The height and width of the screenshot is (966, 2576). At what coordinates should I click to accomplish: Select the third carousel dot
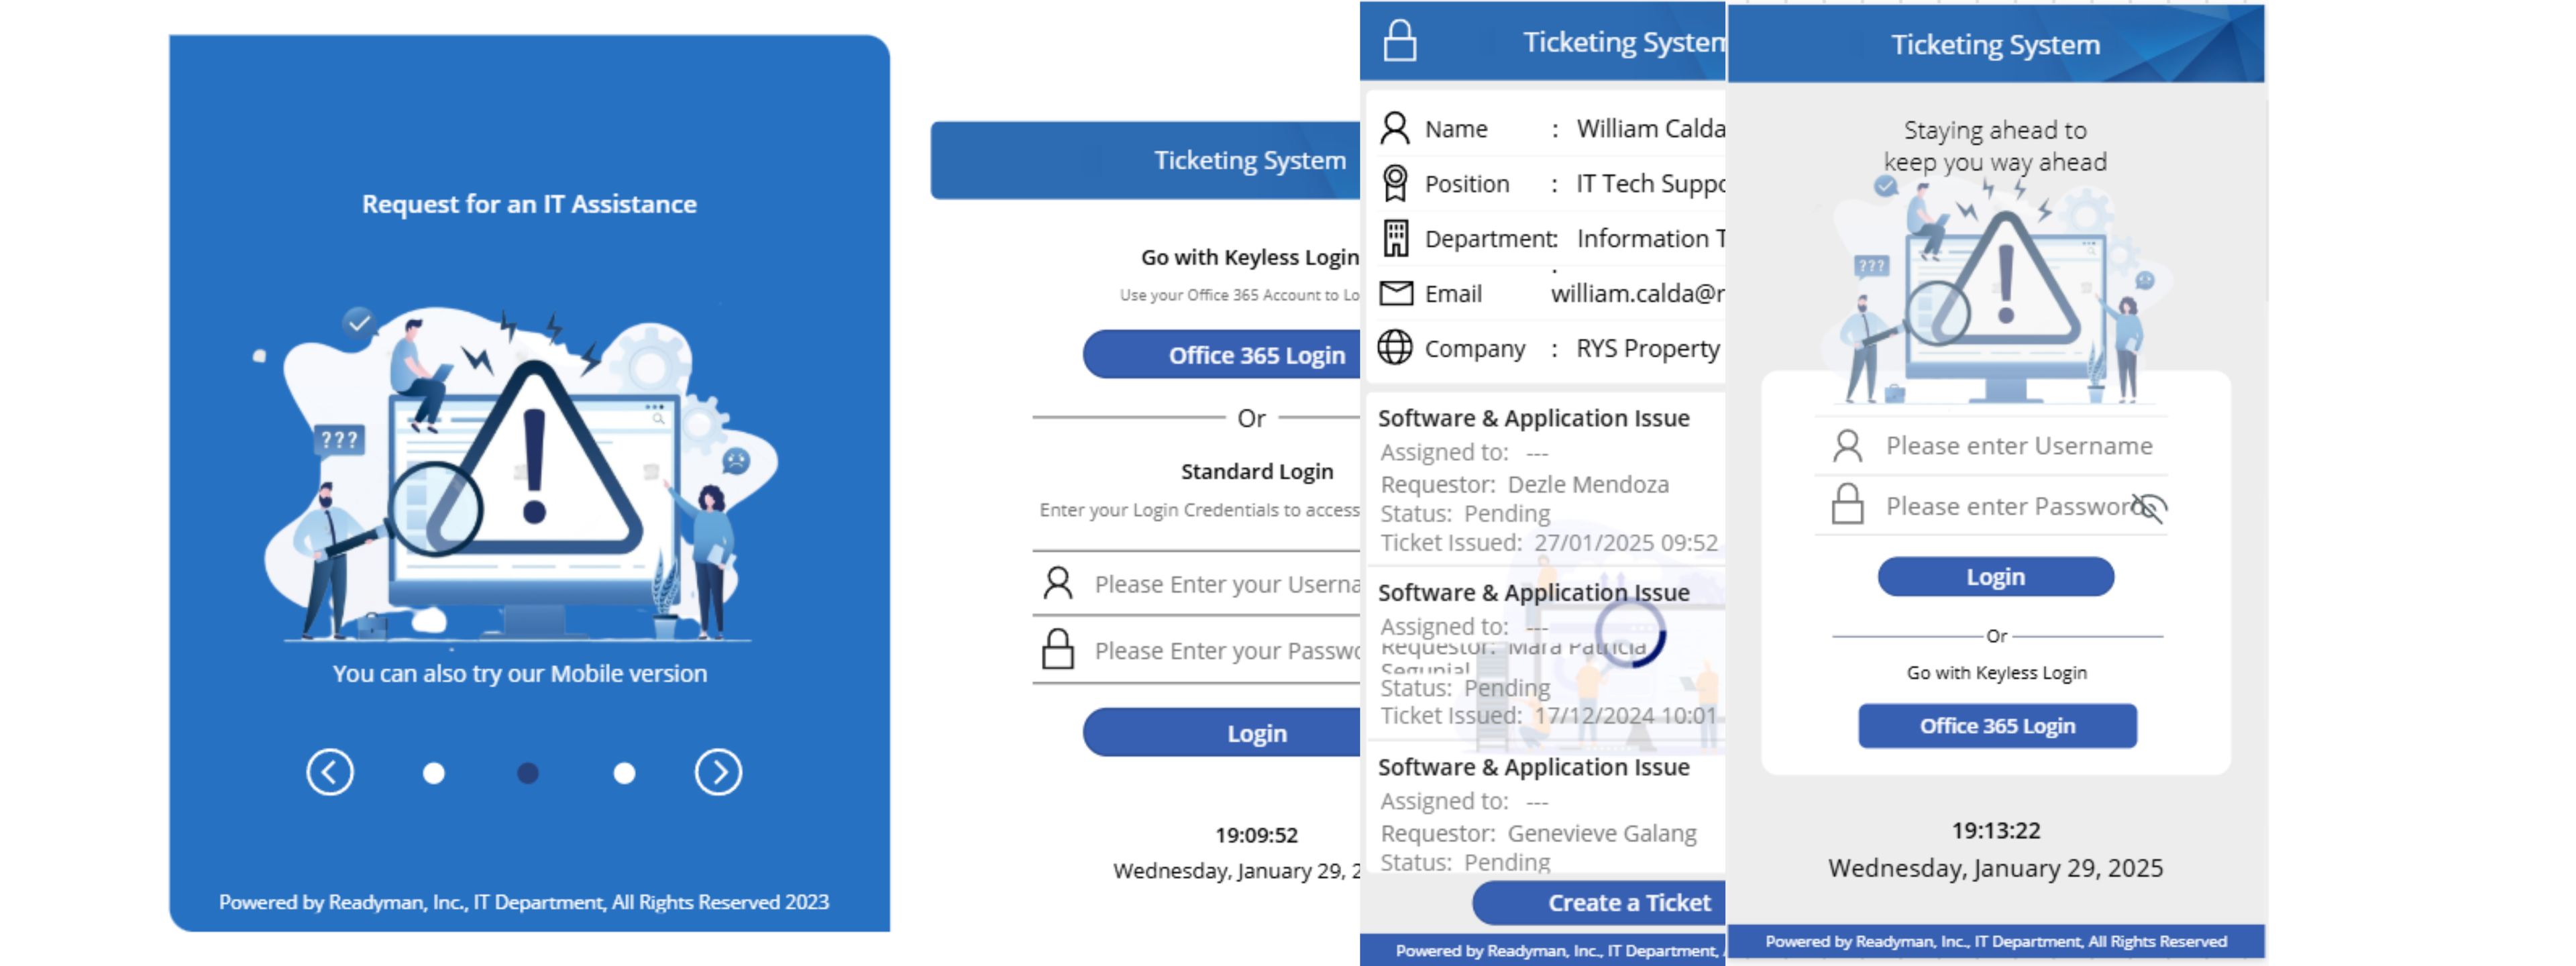(x=623, y=772)
